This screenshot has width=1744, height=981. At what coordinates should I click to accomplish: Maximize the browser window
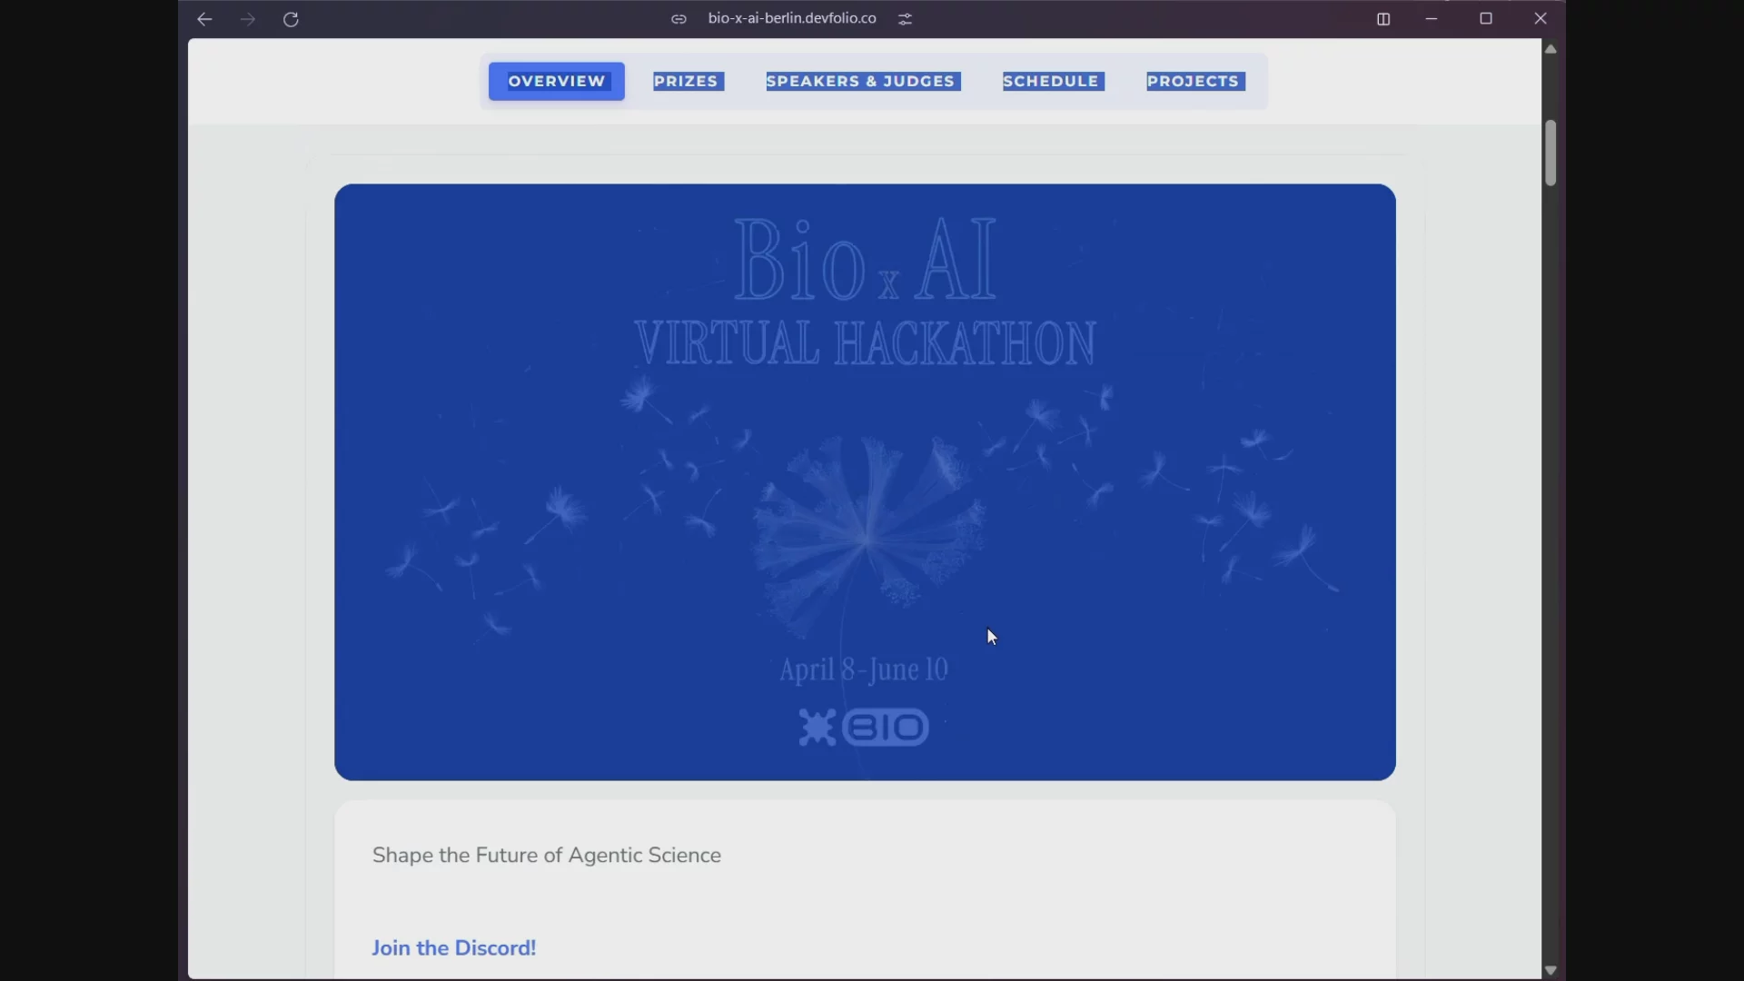pyautogui.click(x=1487, y=19)
